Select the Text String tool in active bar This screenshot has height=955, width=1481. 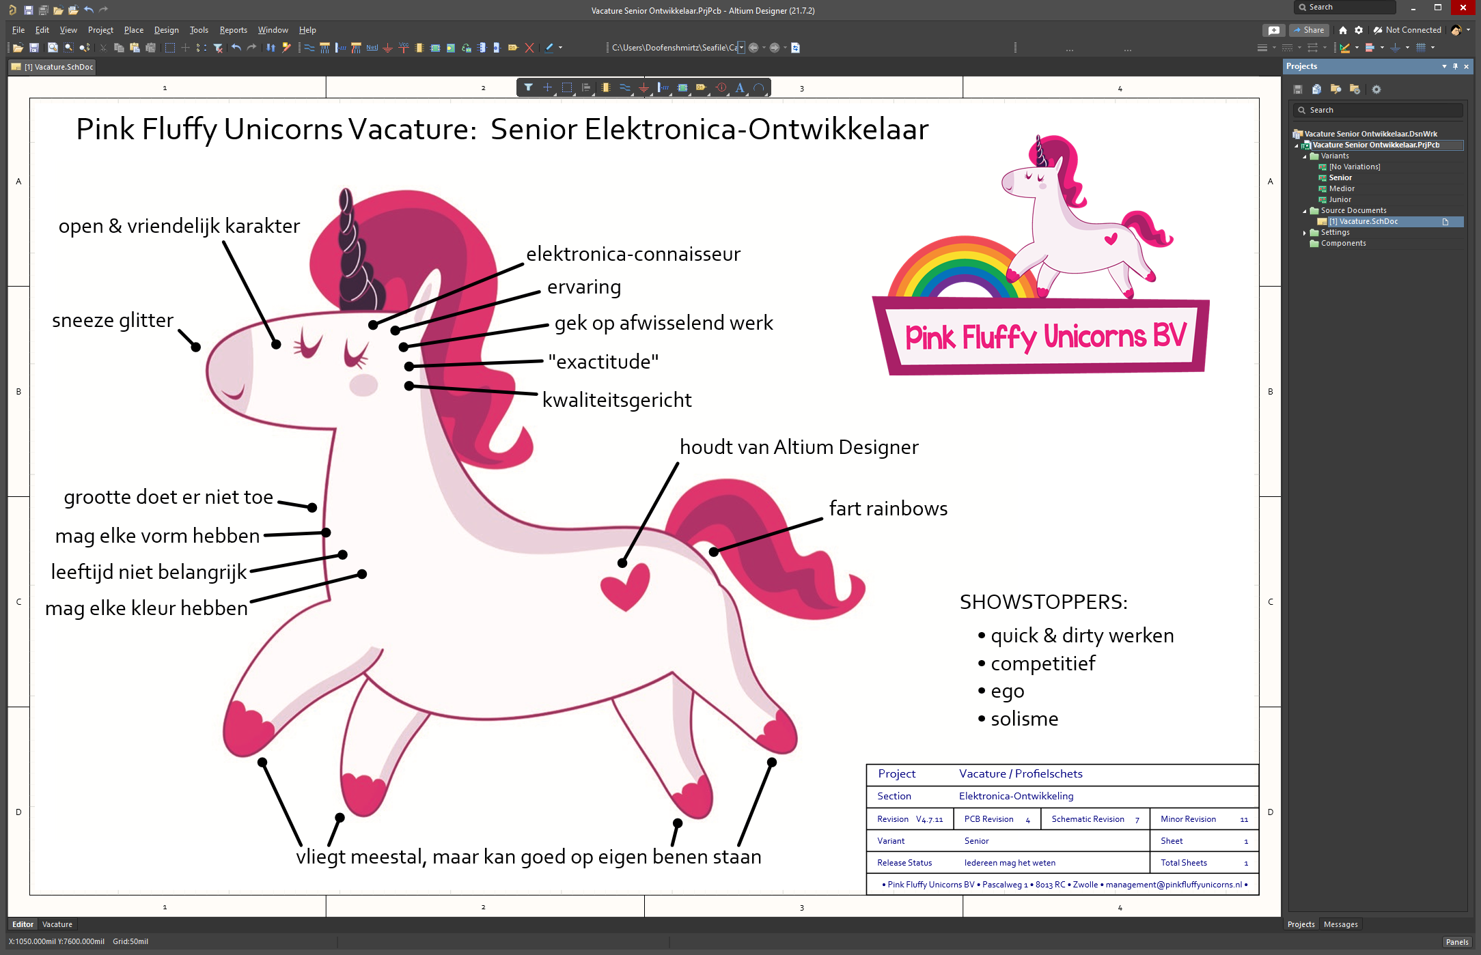[x=740, y=87]
